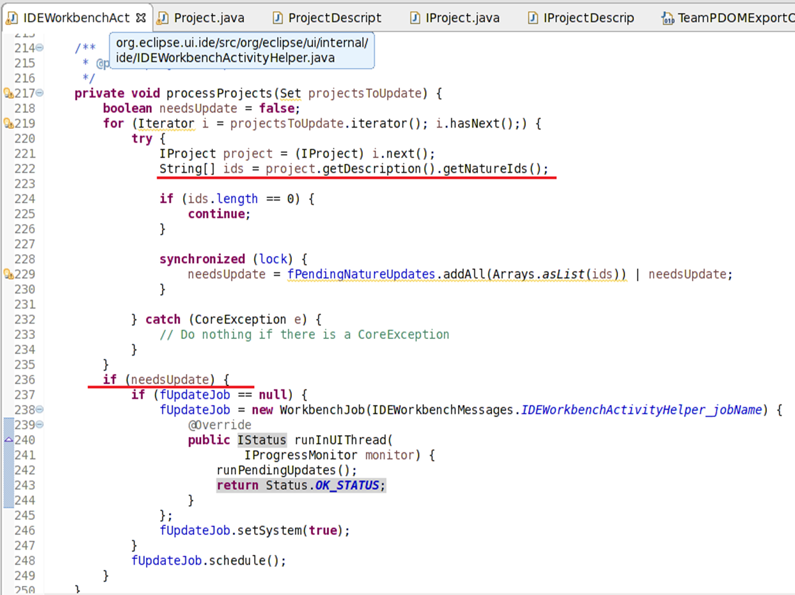
Task: Click the Java icon on IDEWorkbenchAct tab
Action: (11, 18)
